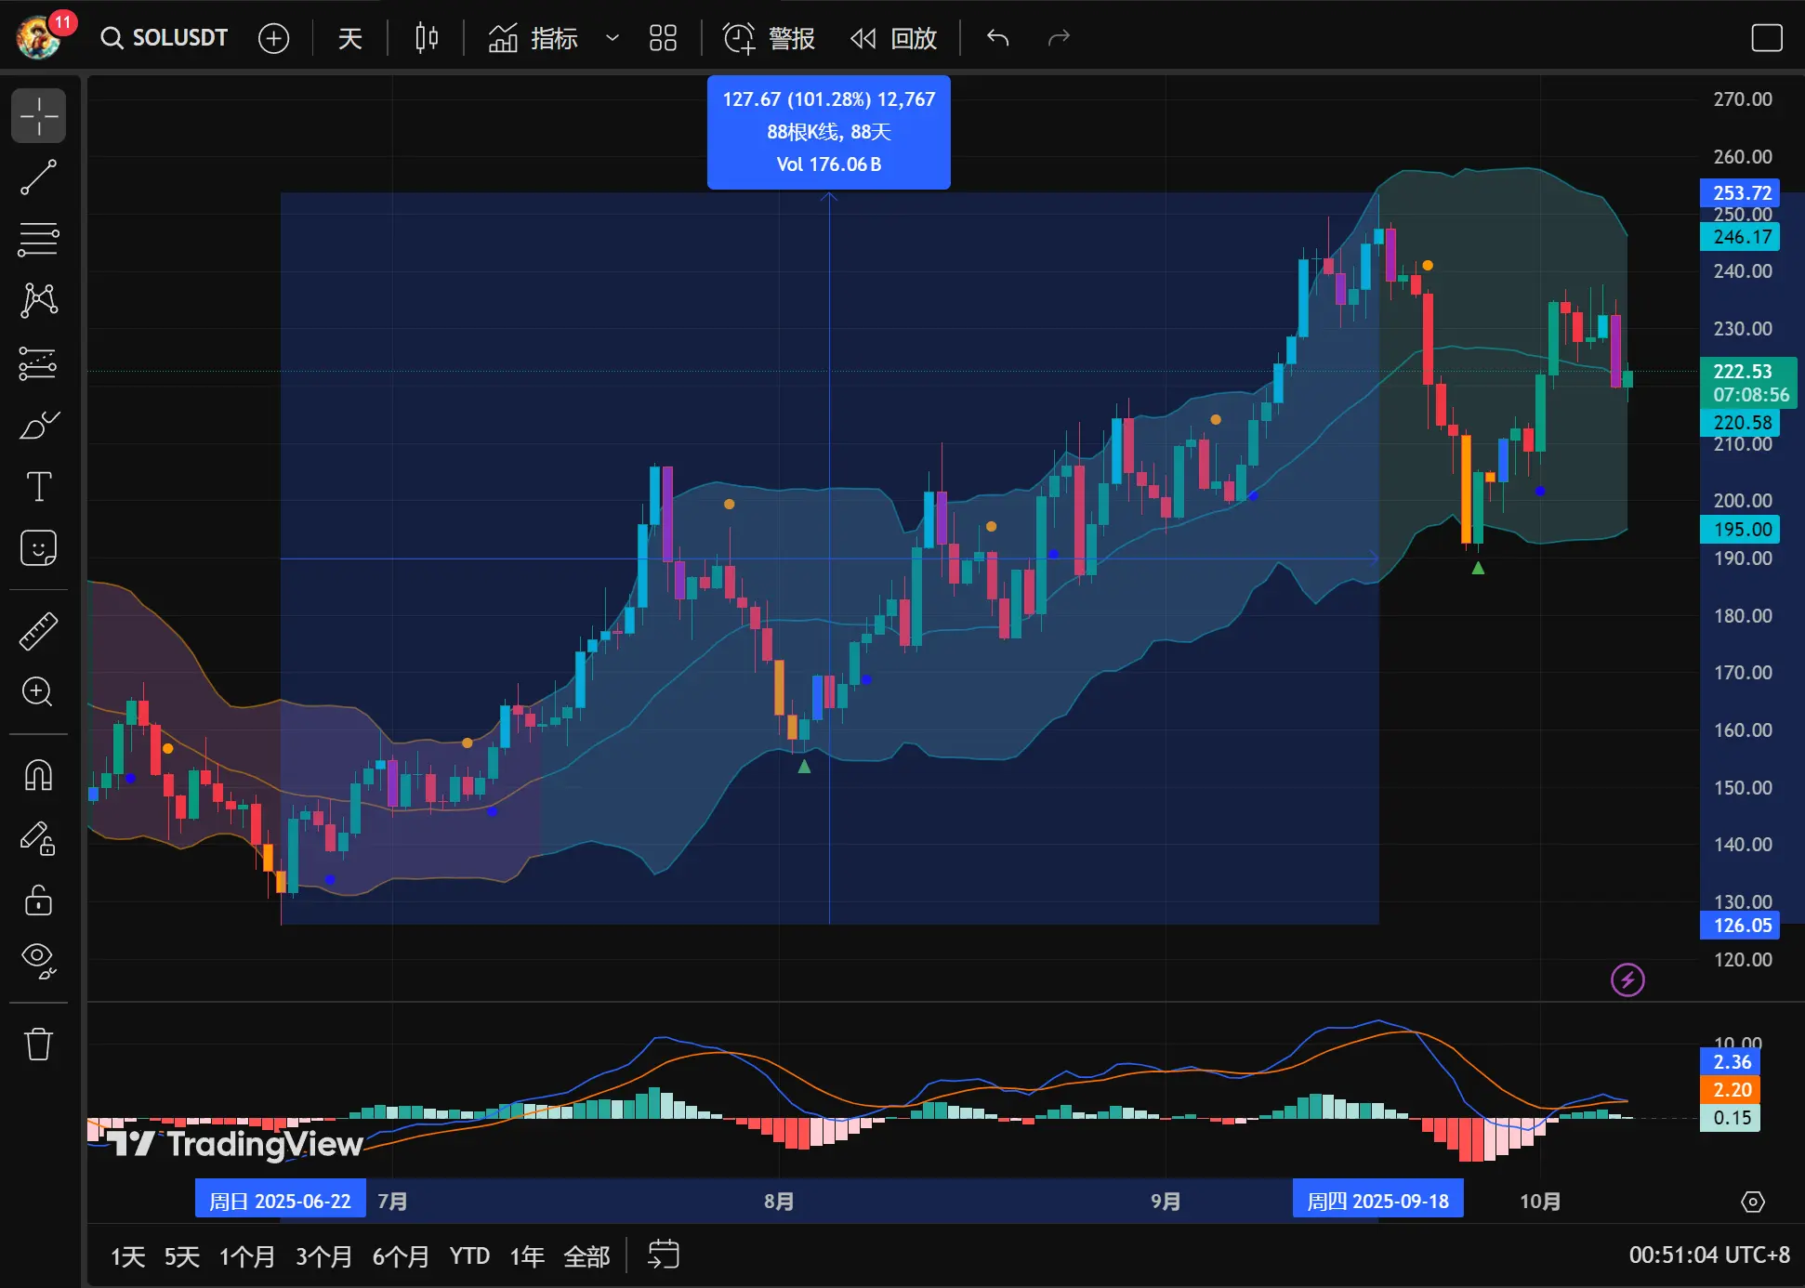Switch to the YTD range

coord(469,1256)
